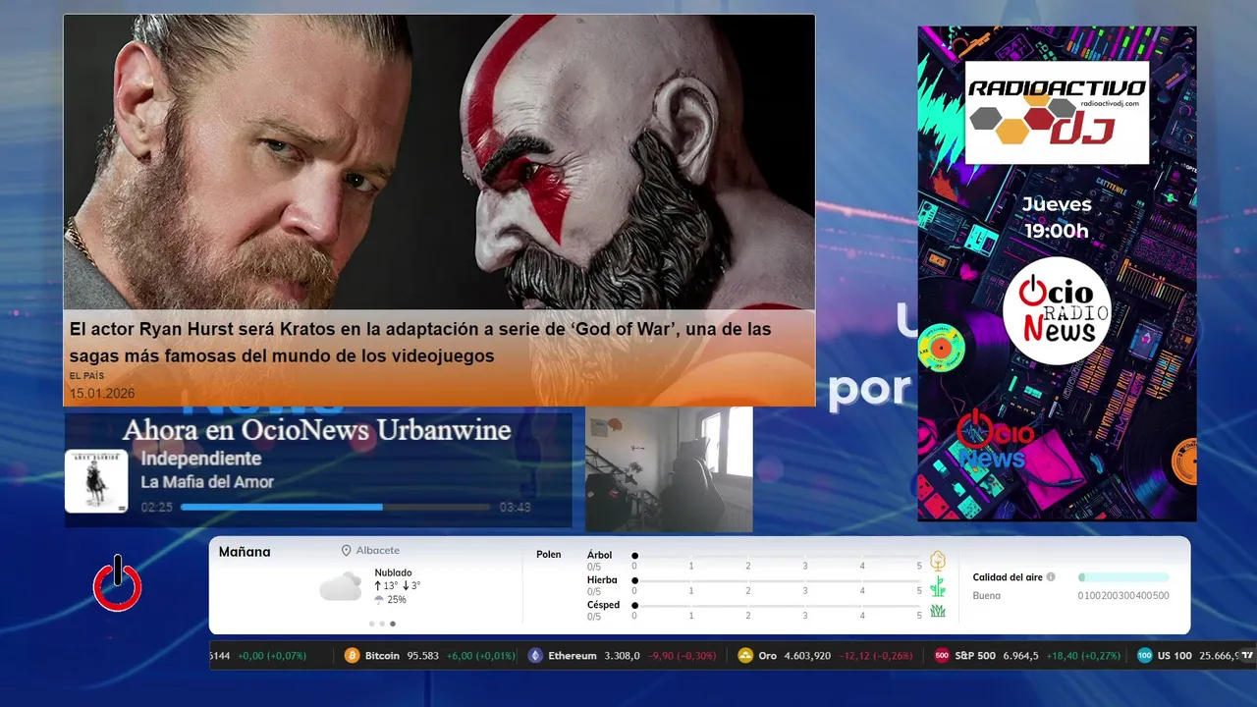
Task: Click the Césped grass pollen icon
Action: coord(938,611)
